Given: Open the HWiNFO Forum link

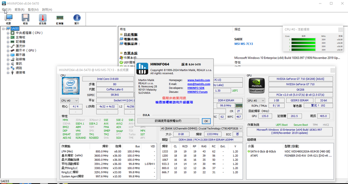Looking at the screenshot, I should 198,92.
